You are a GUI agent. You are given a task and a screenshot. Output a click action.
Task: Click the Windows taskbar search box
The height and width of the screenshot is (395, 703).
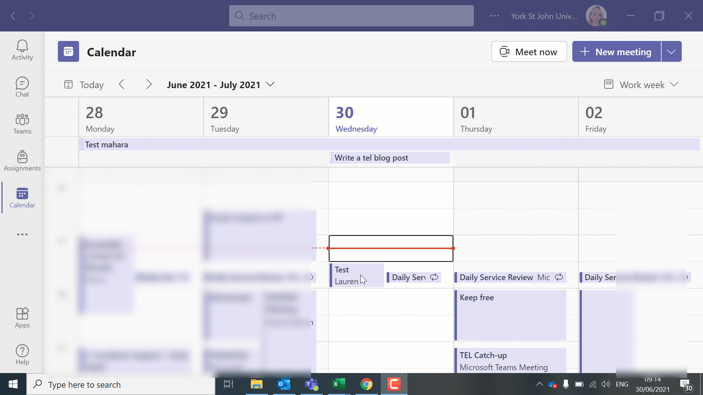pyautogui.click(x=121, y=384)
